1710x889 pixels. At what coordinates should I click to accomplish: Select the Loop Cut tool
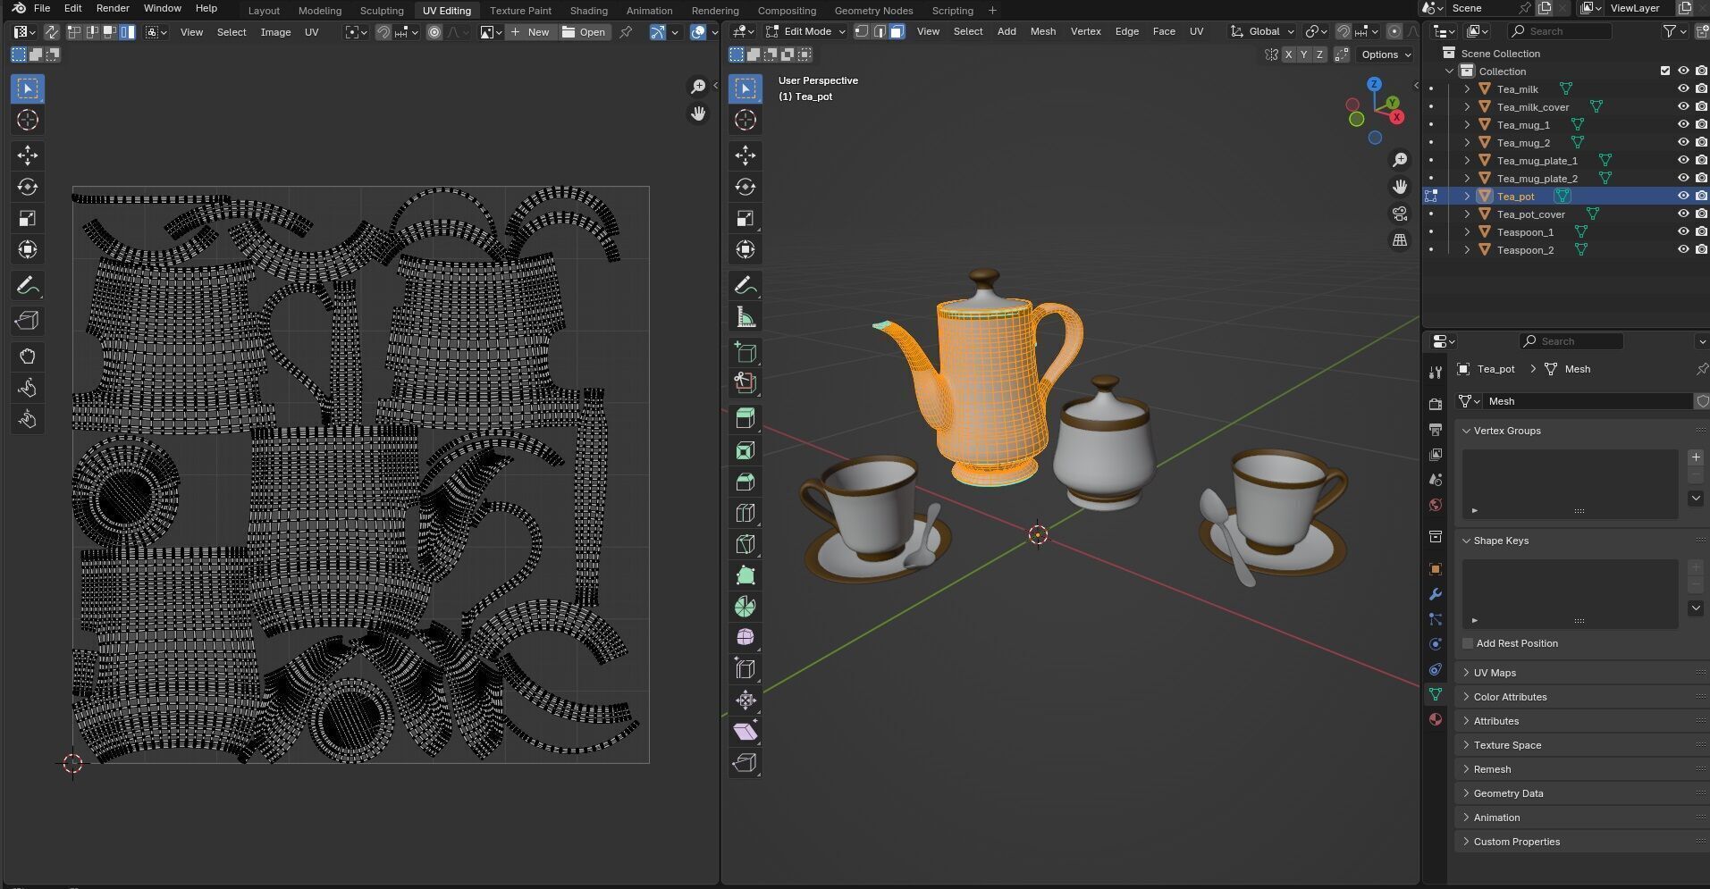745,513
